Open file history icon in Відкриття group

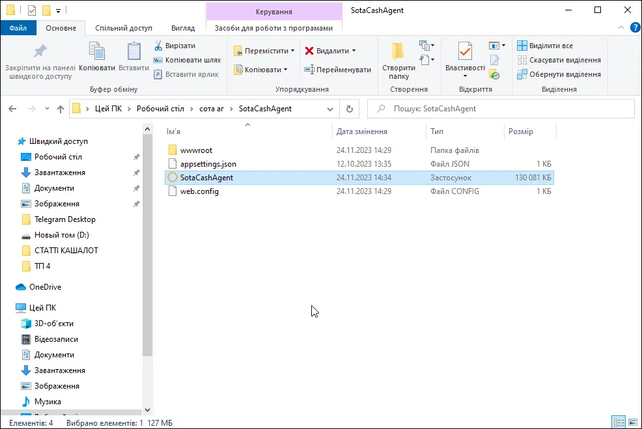click(x=495, y=74)
